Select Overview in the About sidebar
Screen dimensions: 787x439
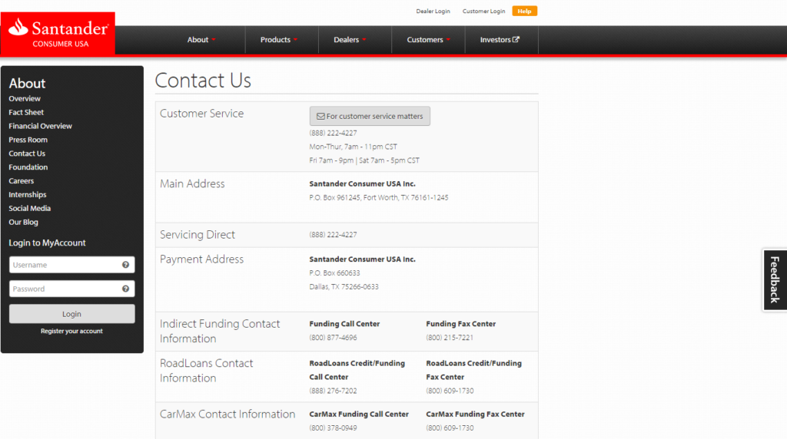point(25,99)
